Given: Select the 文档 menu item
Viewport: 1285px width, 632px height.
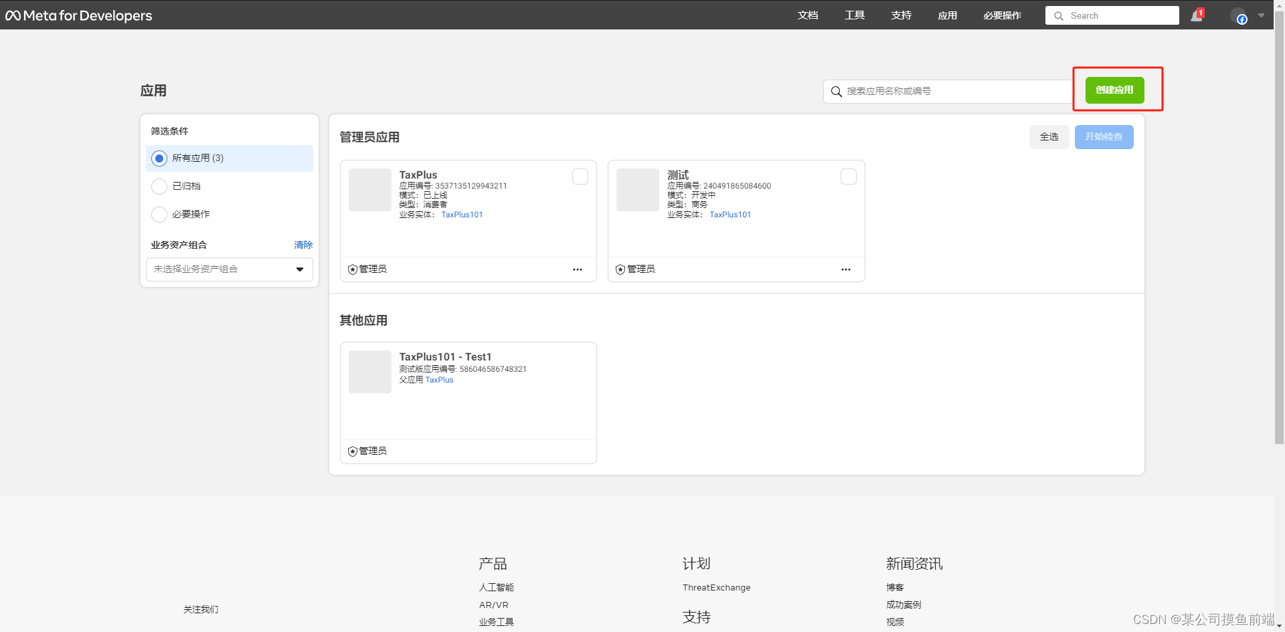Looking at the screenshot, I should 808,15.
